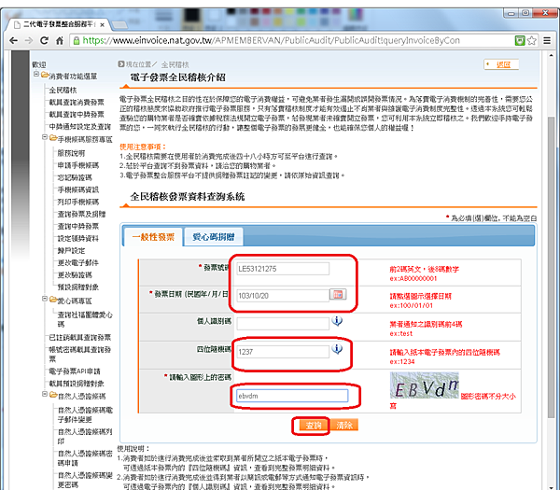
Task: Focus the invoice number field showing LE53121275
Action: [x=283, y=269]
